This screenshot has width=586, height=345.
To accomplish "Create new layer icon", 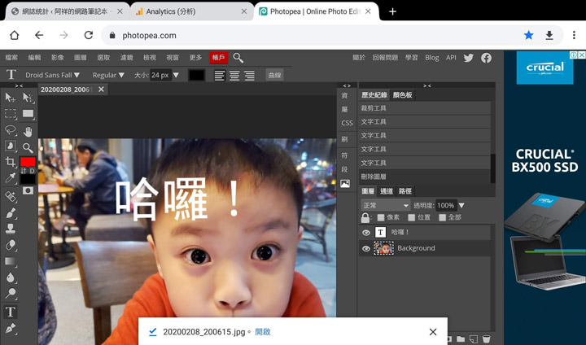I will coord(474,338).
